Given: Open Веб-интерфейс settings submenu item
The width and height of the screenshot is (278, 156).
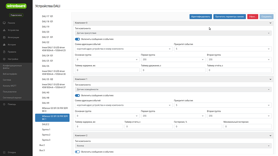Looking at the screenshot, I should [x=10, y=74].
